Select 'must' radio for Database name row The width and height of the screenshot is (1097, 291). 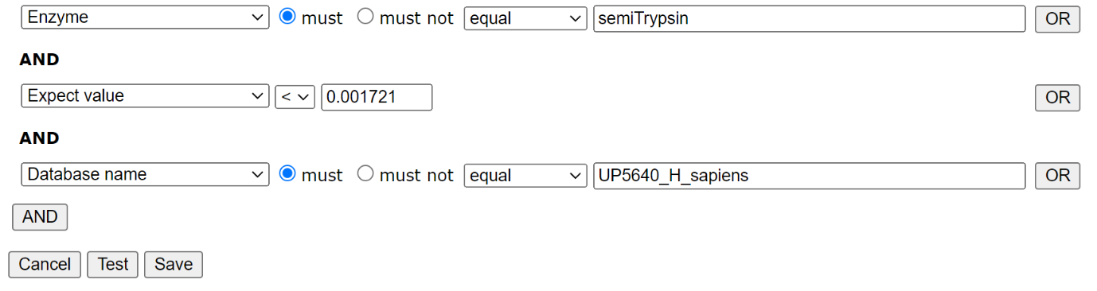click(287, 174)
